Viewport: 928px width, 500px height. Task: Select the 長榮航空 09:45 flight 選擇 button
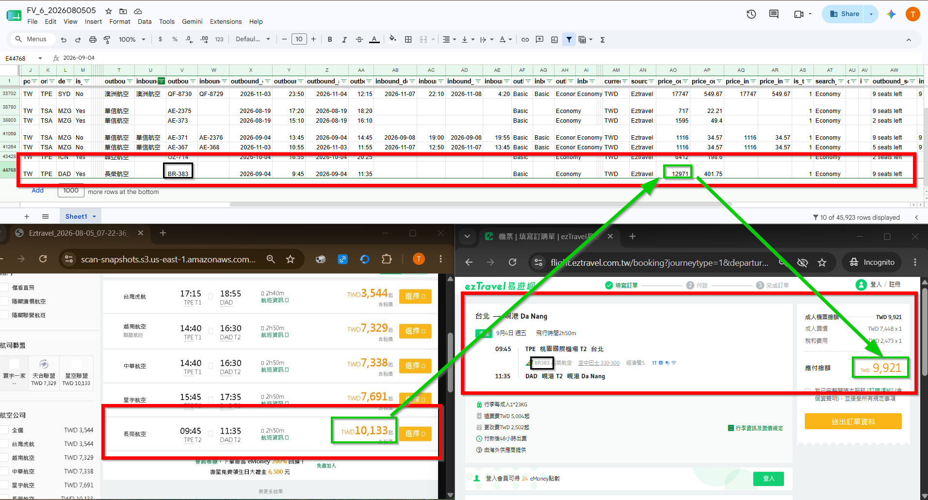(x=415, y=434)
